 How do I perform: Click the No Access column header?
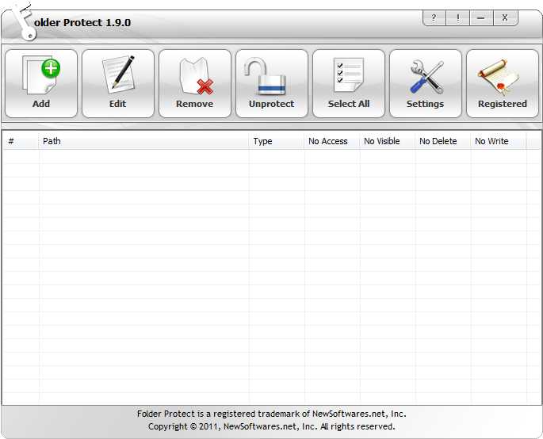[x=332, y=141]
